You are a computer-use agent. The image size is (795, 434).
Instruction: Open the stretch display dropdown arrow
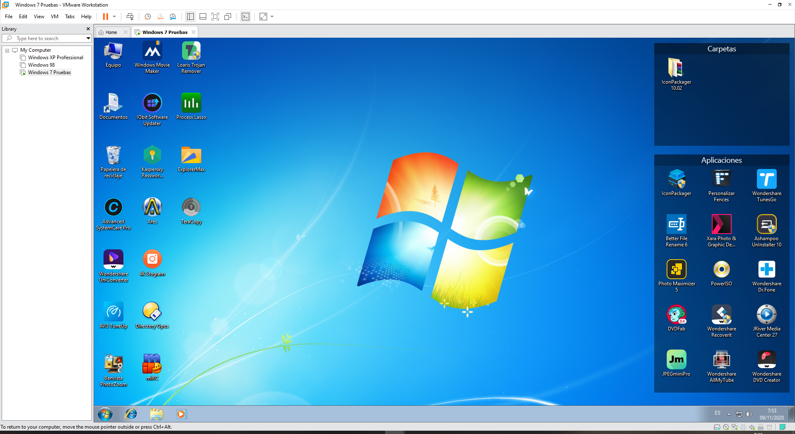(272, 17)
